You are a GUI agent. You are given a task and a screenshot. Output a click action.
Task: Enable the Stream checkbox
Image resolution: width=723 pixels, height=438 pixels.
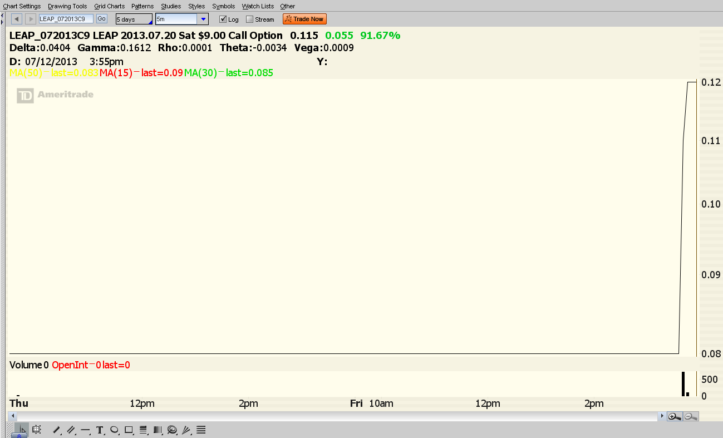click(x=250, y=19)
